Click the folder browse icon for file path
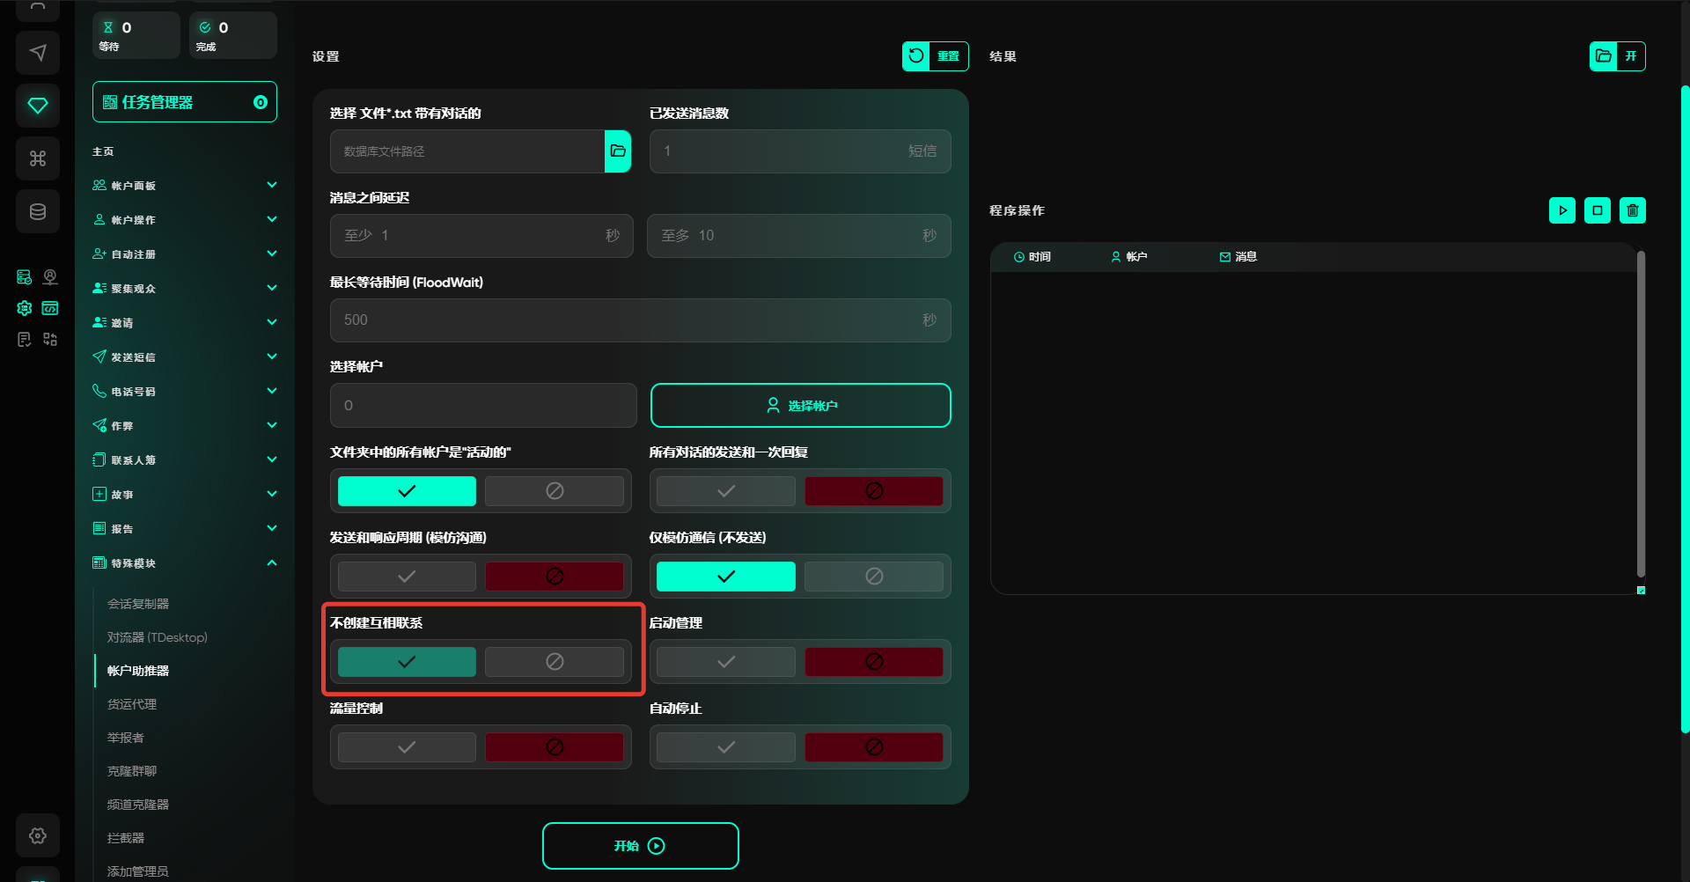 618,151
